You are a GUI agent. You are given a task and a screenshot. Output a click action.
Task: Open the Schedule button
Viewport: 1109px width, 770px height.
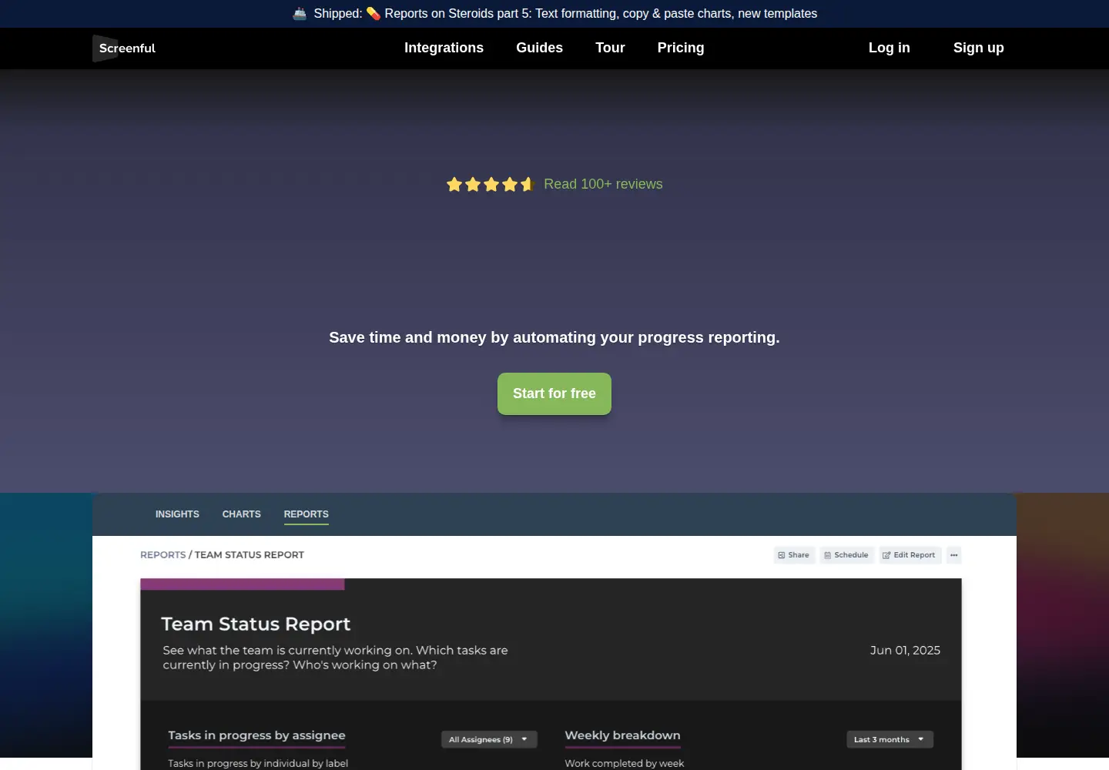(x=846, y=555)
